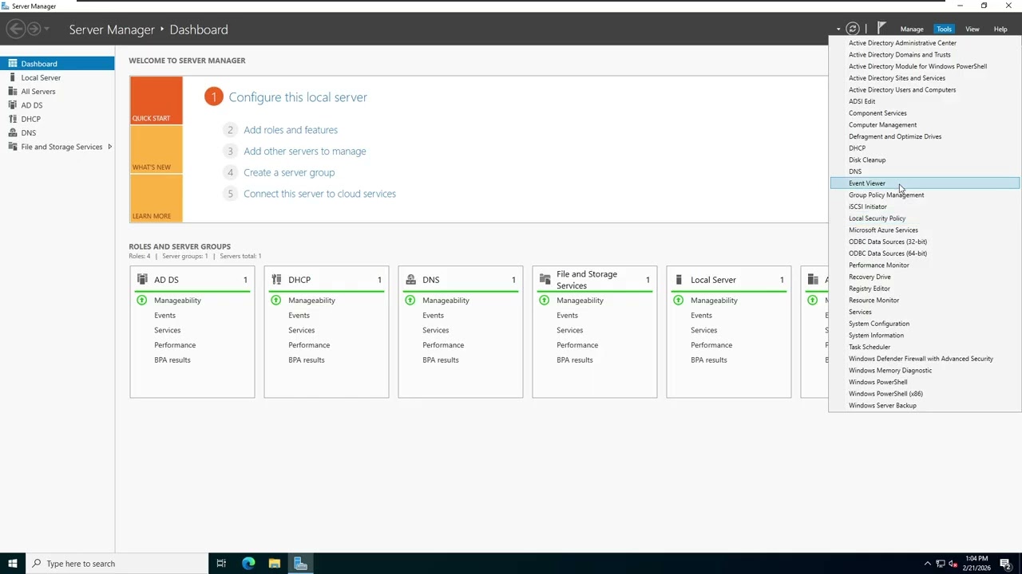
Task: Open Performance Monitor entry
Action: pos(925,265)
